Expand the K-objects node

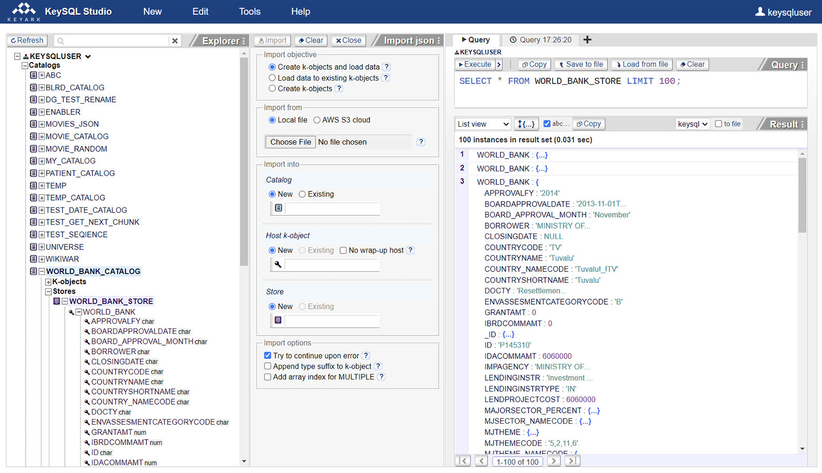tap(48, 282)
